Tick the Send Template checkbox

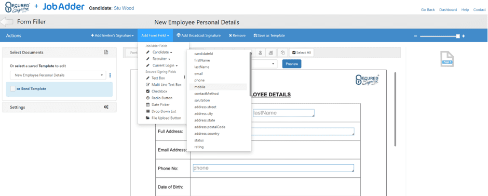pyautogui.click(x=13, y=89)
